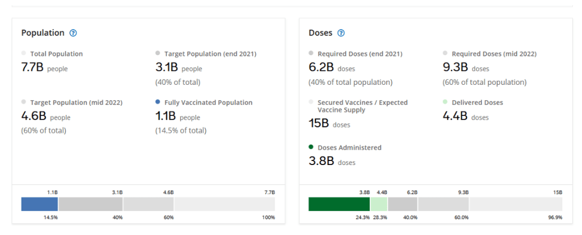Click the blue 1.1B segment of population bar
582x235 pixels.
tap(39, 204)
